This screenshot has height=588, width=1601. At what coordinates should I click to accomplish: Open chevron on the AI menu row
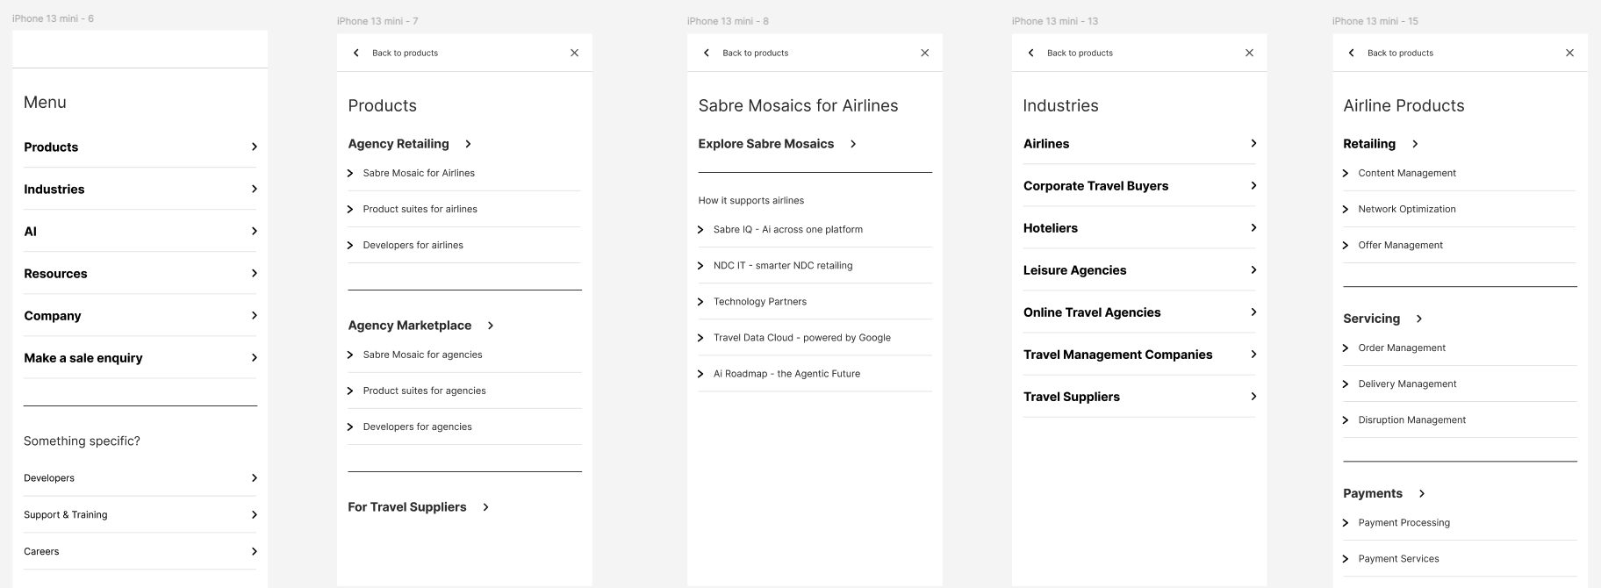[254, 231]
